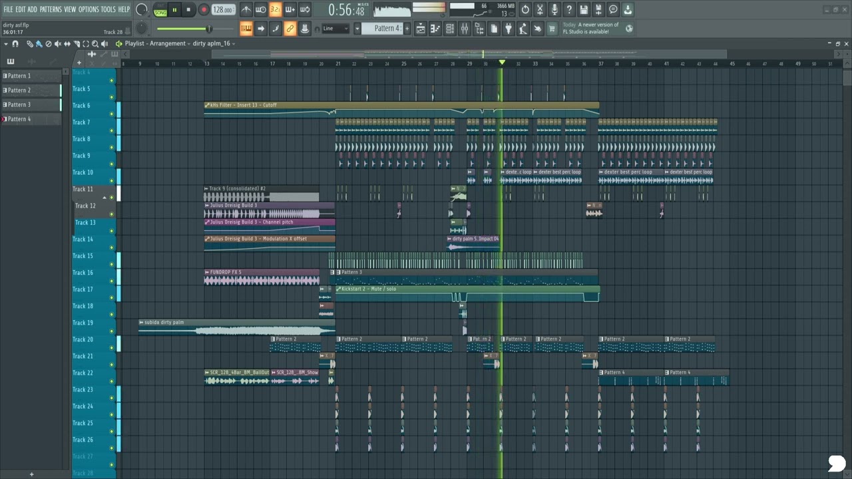Click the undo history icon
Screen dimensions: 852x479
pyautogui.click(x=525, y=9)
